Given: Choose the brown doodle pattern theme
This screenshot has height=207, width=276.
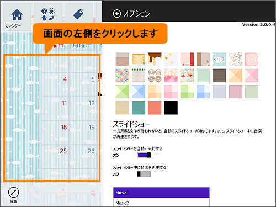Looking at the screenshot, I should coord(235,60).
